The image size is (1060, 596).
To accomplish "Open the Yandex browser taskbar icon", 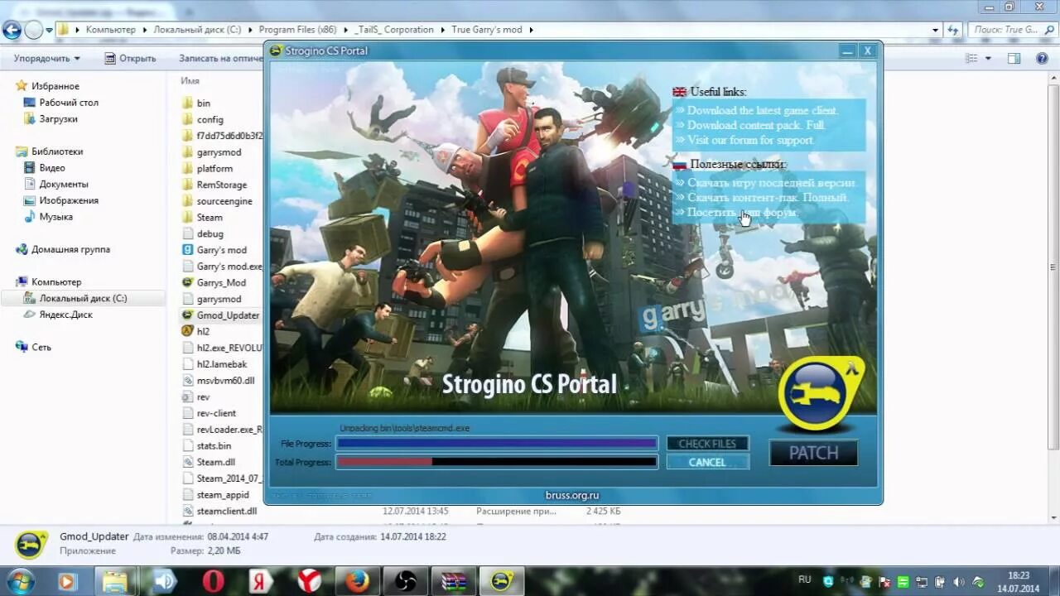I will [309, 581].
